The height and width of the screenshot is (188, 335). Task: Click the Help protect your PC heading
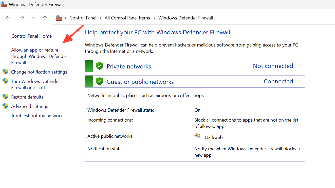click(157, 32)
